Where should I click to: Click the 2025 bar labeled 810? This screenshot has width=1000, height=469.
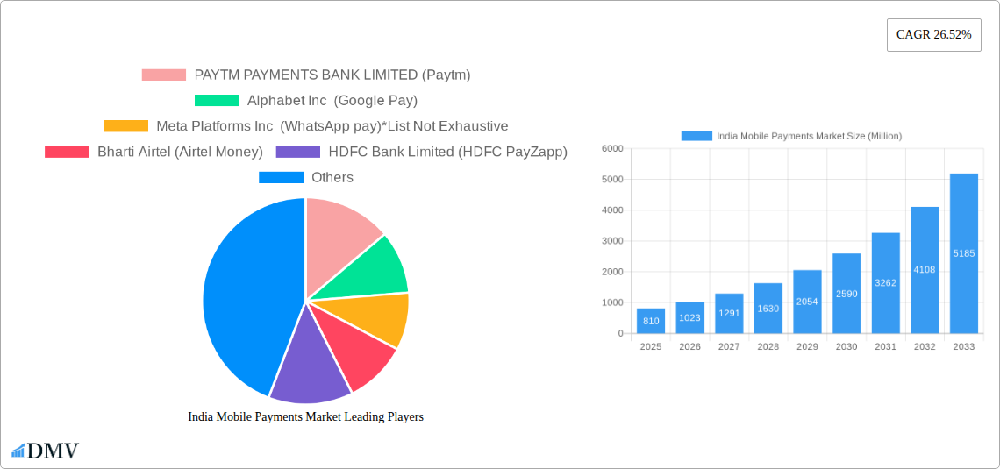[651, 321]
